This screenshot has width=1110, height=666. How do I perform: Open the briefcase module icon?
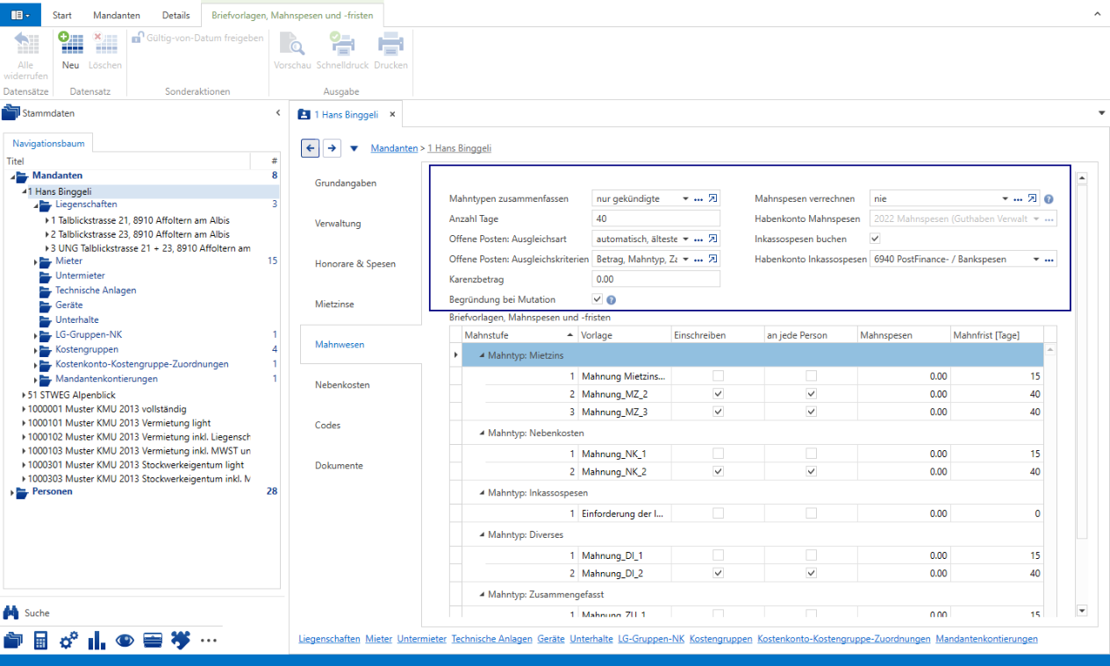click(x=153, y=641)
